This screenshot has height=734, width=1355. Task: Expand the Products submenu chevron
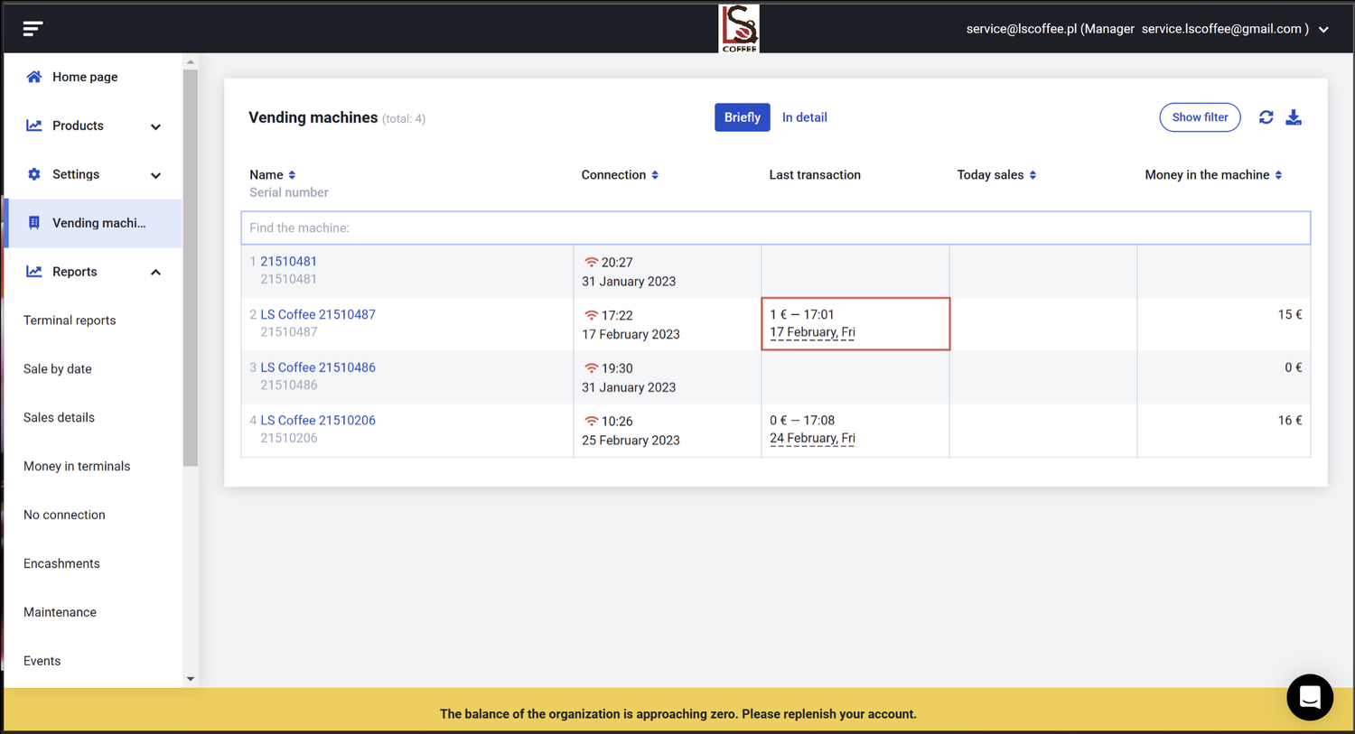pos(155,126)
